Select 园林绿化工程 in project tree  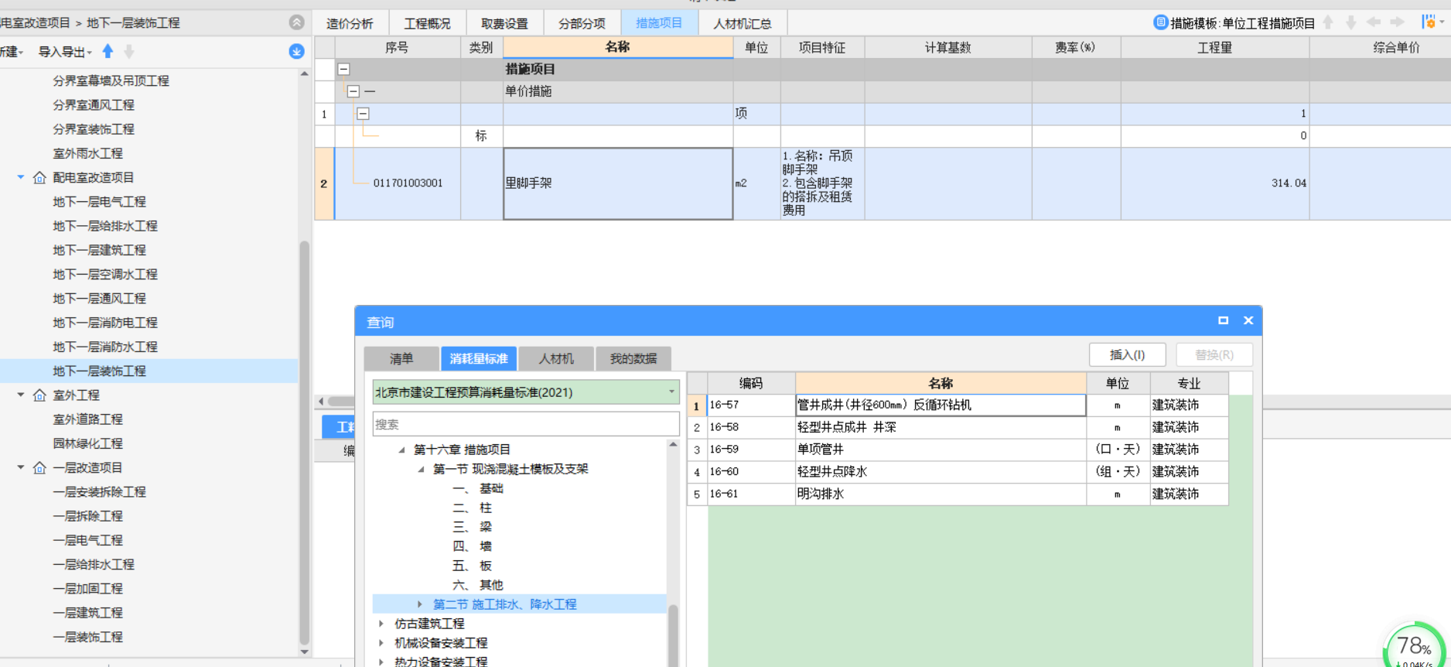87,443
